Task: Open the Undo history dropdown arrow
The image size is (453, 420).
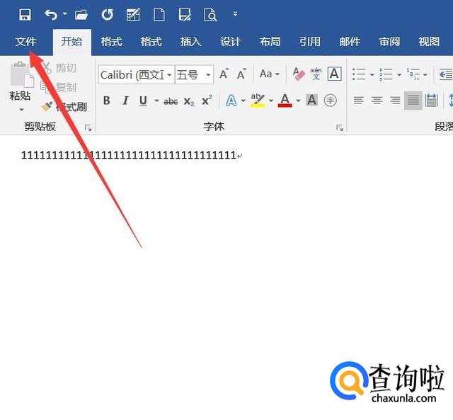Action: 64,13
